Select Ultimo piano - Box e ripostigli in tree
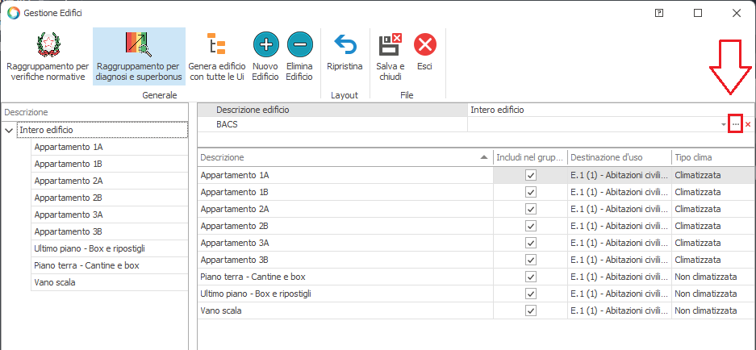 [x=89, y=248]
